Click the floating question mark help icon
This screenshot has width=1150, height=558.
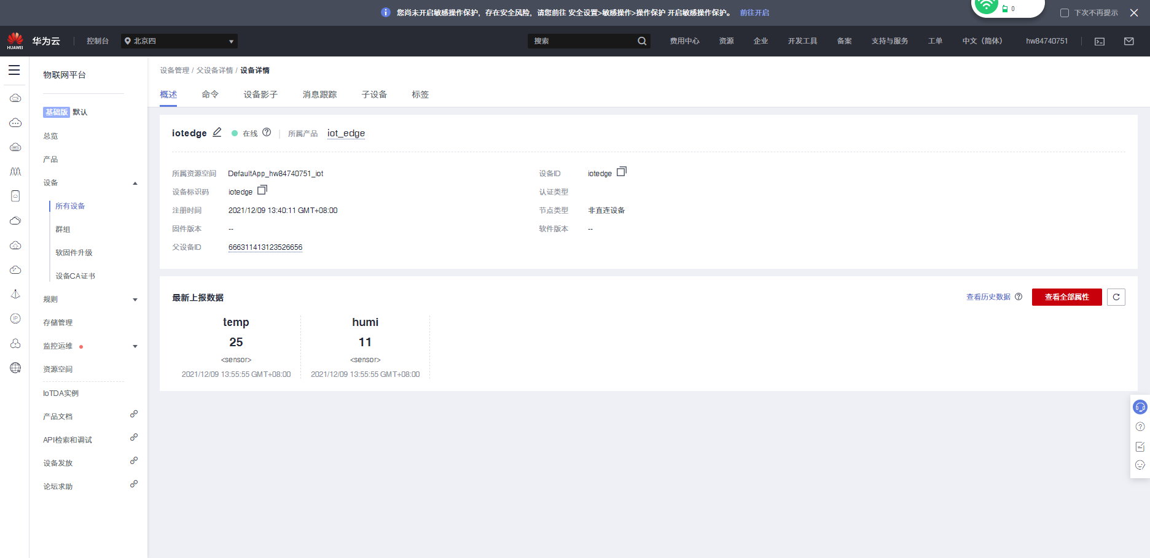pyautogui.click(x=1140, y=427)
